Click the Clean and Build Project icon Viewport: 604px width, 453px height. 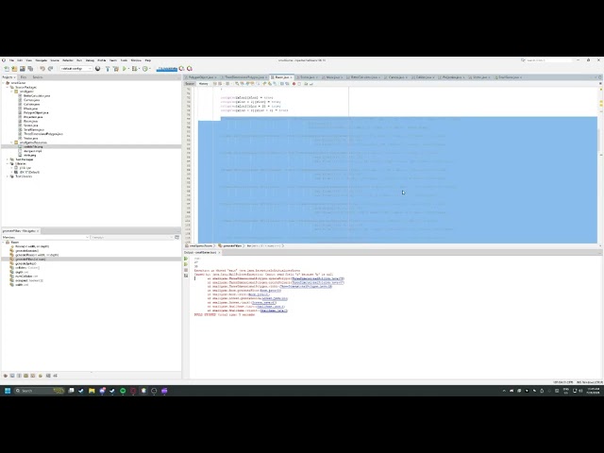pyautogui.click(x=116, y=69)
